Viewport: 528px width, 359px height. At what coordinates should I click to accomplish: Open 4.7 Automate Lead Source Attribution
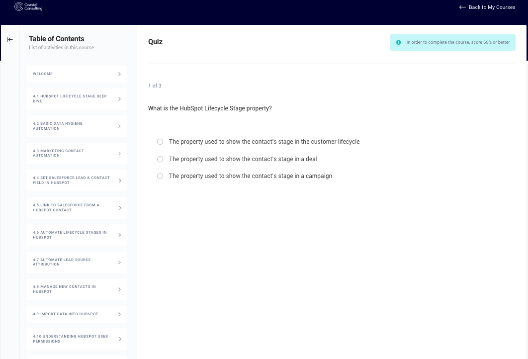tap(77, 263)
